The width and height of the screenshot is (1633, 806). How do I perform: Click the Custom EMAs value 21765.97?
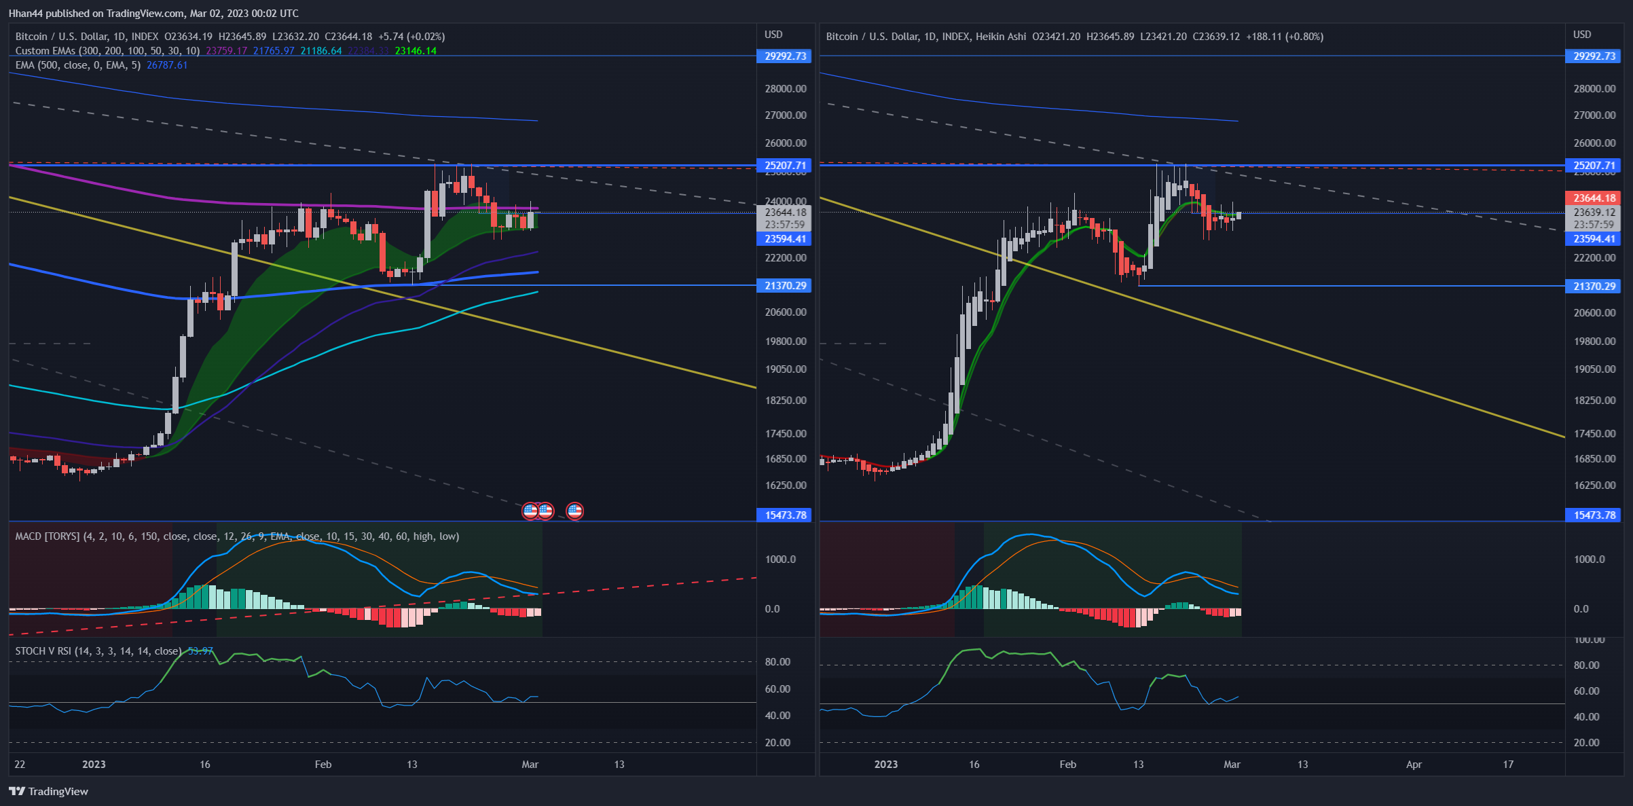(x=274, y=51)
